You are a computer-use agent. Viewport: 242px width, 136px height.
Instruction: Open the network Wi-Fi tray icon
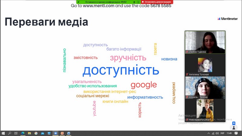point(213,133)
